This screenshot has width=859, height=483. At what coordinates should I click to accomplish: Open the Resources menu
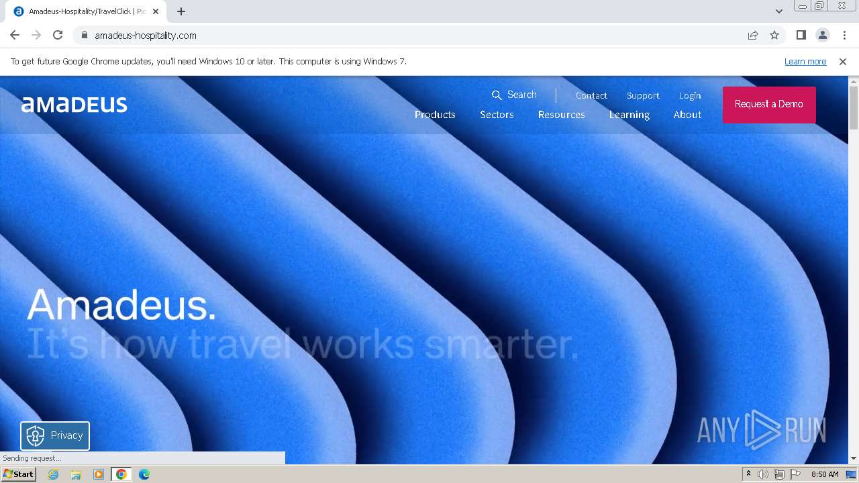[561, 115]
